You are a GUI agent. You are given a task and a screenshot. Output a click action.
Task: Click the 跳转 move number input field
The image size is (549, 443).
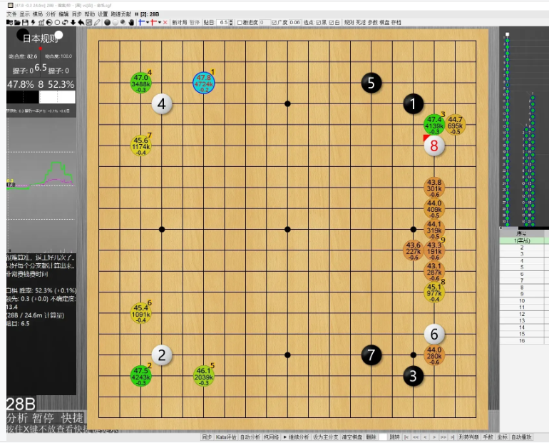tap(383, 437)
